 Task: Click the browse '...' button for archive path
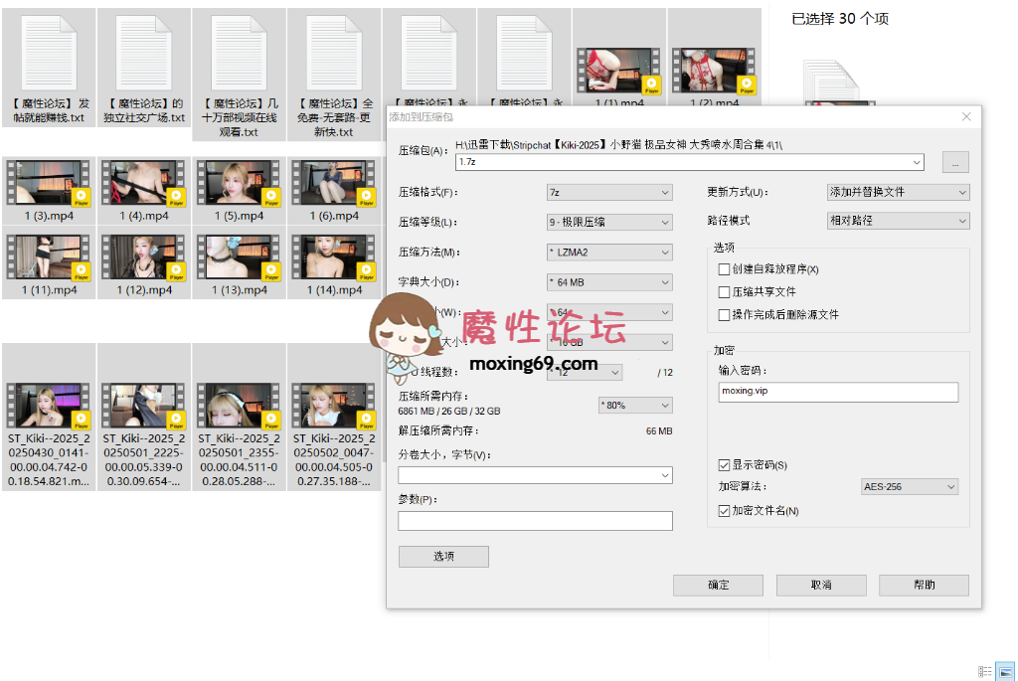pyautogui.click(x=955, y=162)
